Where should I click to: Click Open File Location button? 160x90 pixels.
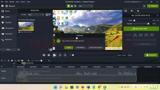pos(95,47)
